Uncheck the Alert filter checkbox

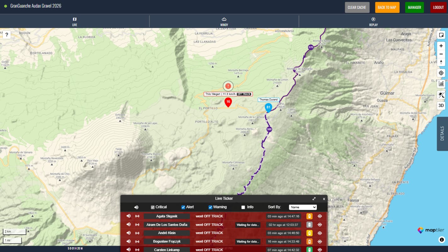coord(183,207)
